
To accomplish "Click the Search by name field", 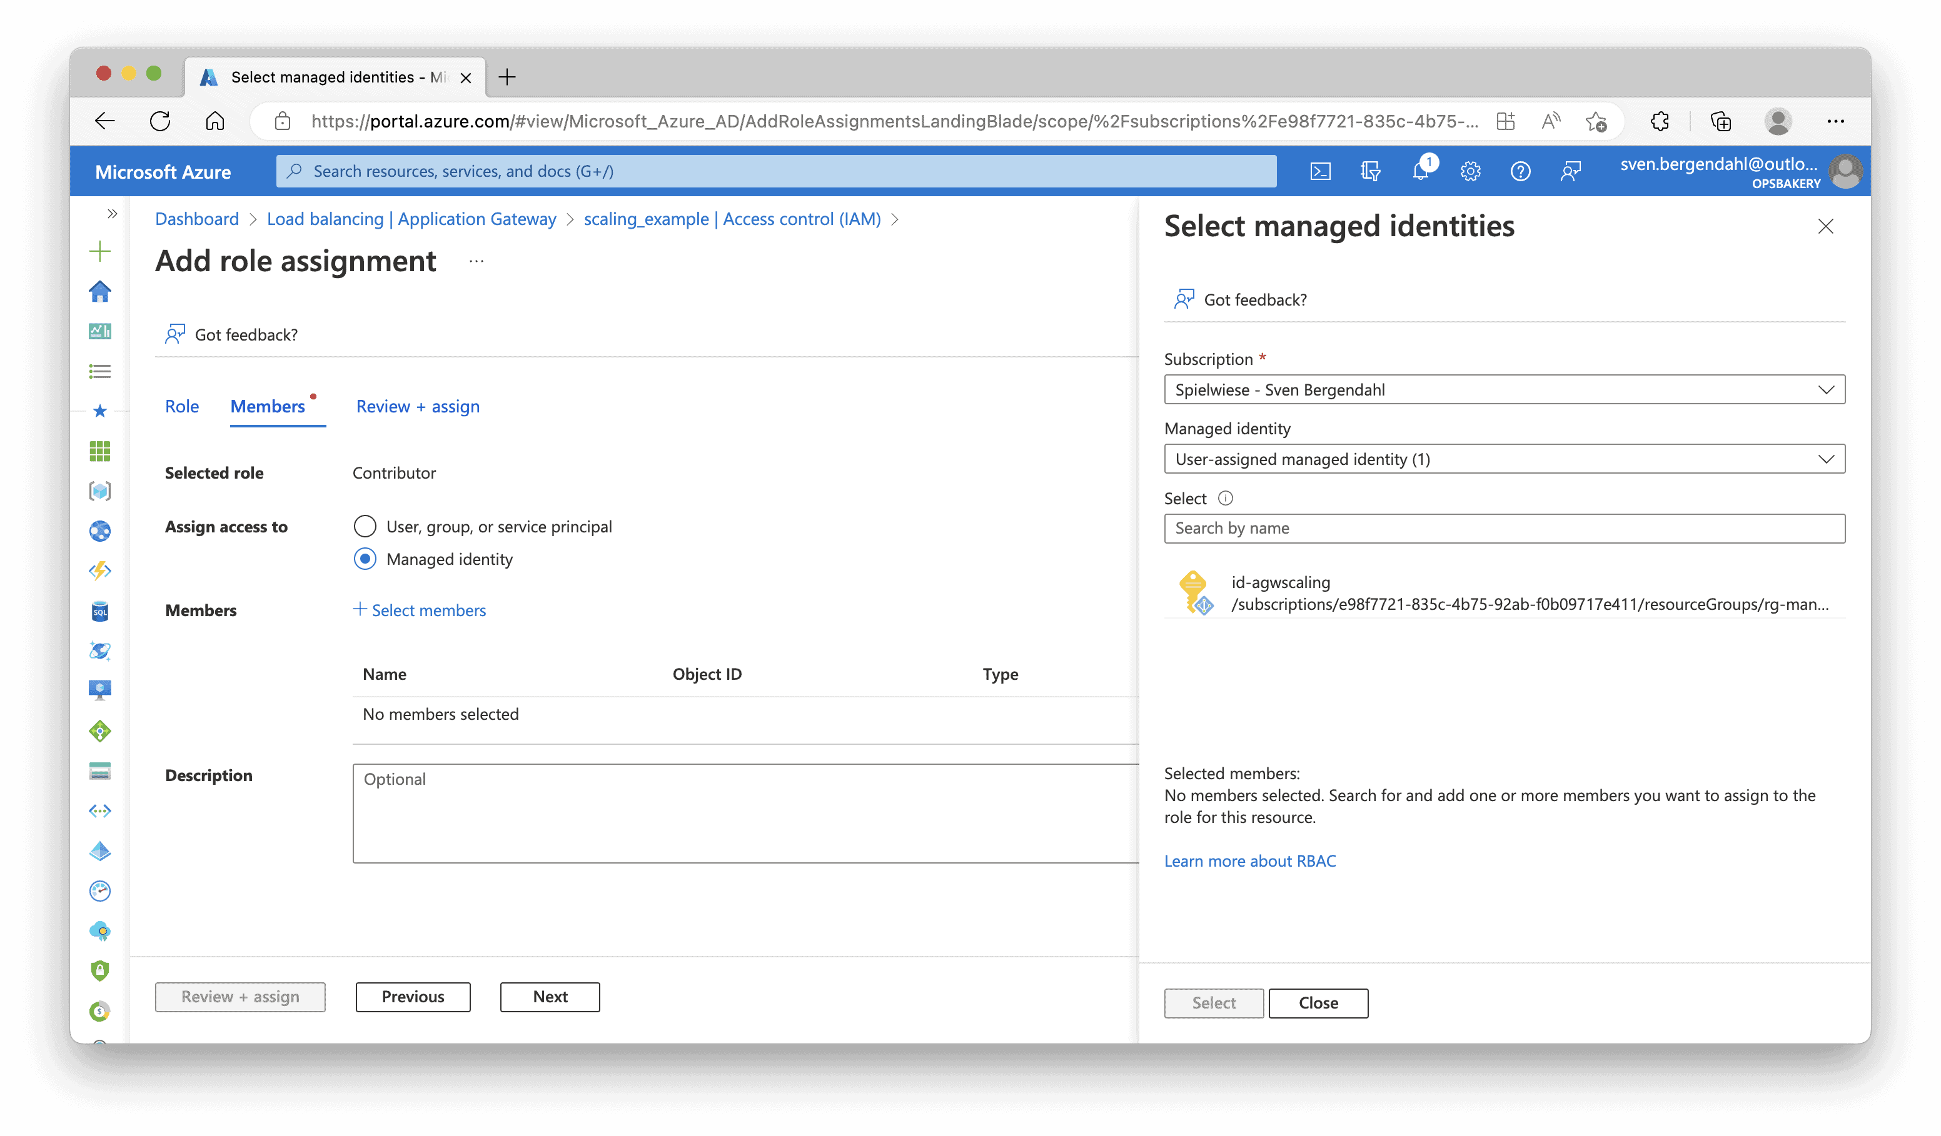I will click(x=1503, y=528).
